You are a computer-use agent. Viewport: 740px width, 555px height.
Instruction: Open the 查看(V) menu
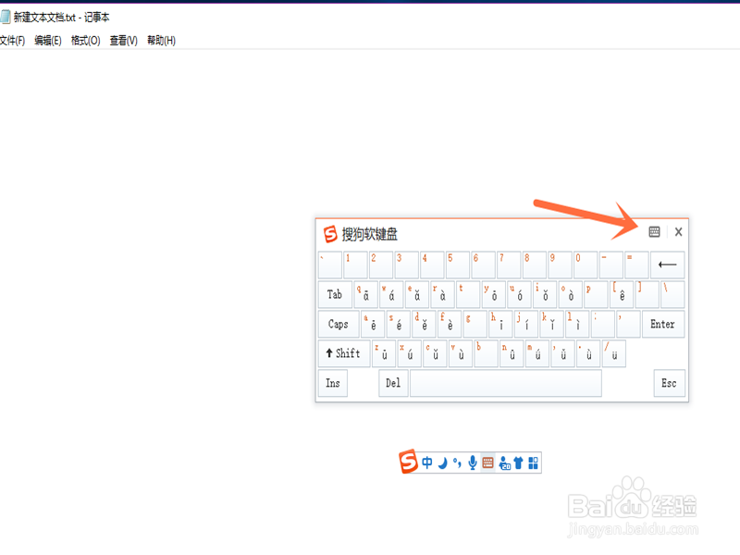pos(123,41)
